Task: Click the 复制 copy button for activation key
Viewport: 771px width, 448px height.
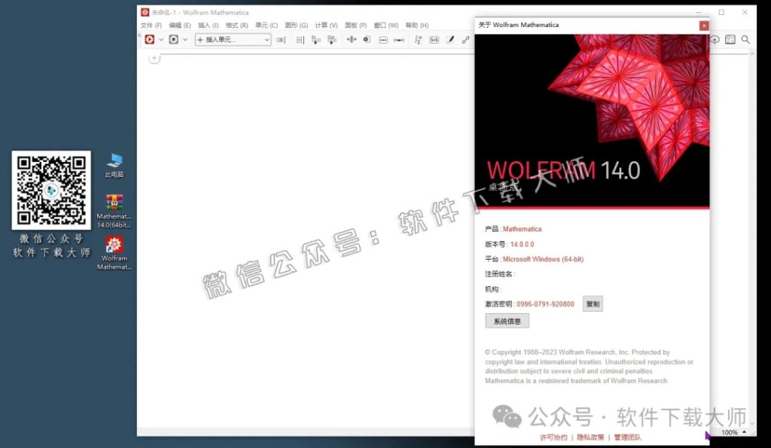Action: click(x=593, y=303)
